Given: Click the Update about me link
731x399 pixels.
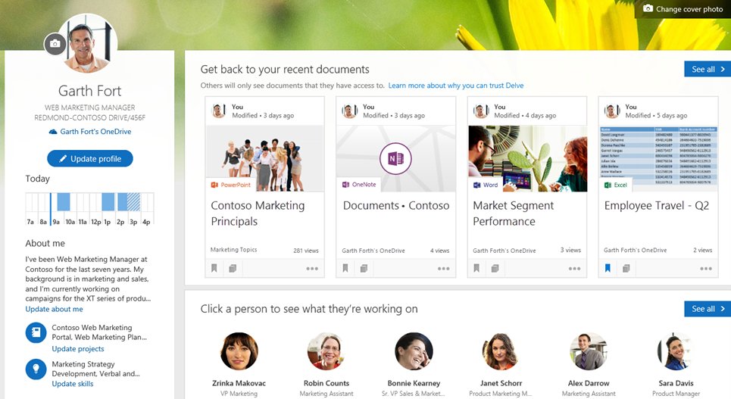Looking at the screenshot, I should (x=54, y=309).
